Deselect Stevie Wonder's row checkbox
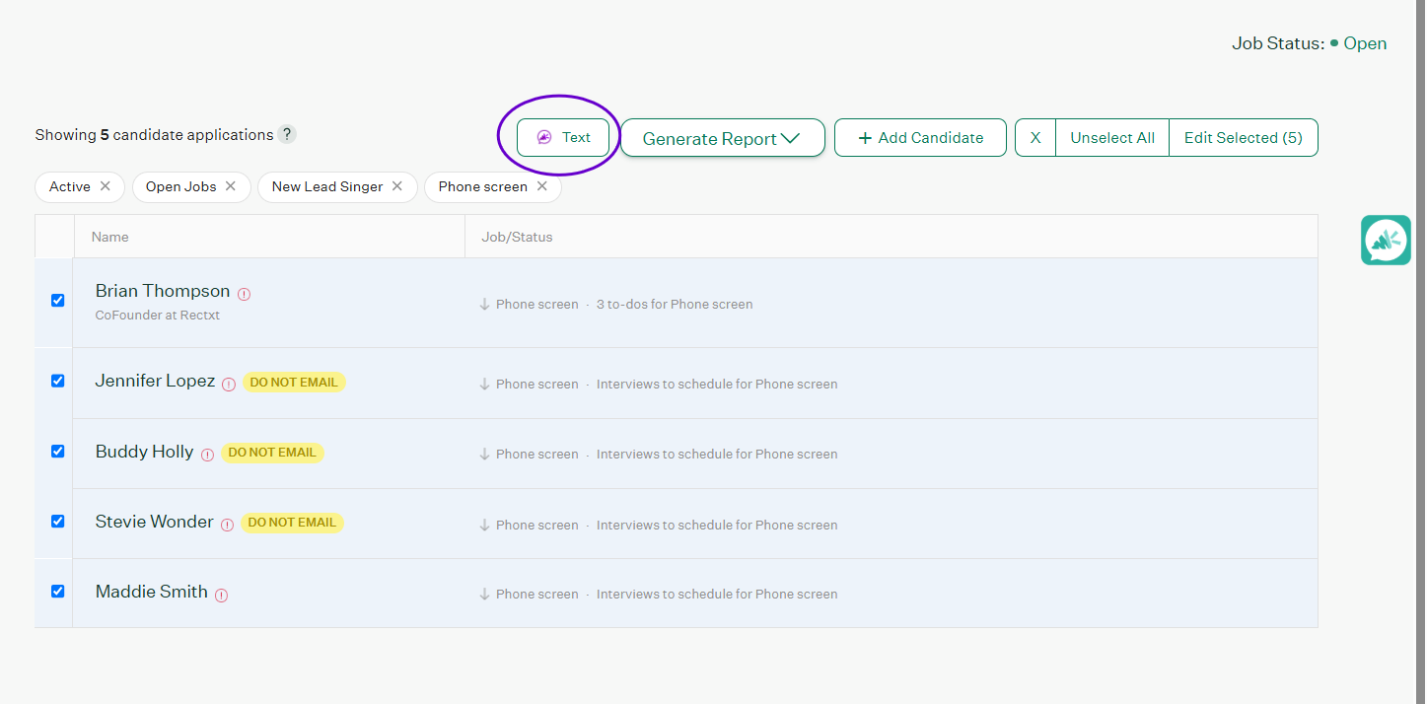The image size is (1427, 704). 57,522
